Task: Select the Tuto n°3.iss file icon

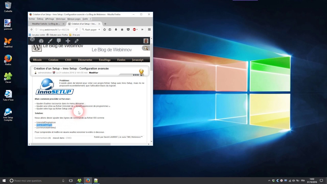Action: [8, 96]
